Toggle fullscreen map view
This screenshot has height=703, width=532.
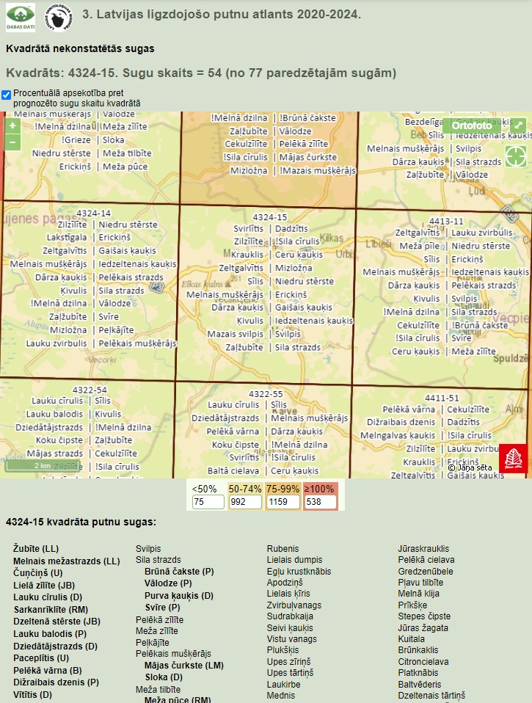click(517, 126)
